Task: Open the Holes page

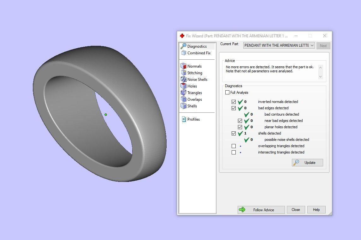Action: tap(192, 86)
